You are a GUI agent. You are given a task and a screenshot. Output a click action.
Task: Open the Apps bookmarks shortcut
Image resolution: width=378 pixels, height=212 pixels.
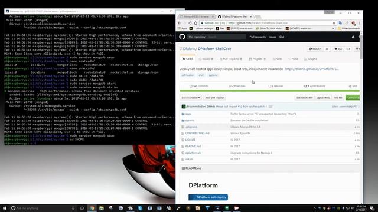pyautogui.click(x=183, y=28)
